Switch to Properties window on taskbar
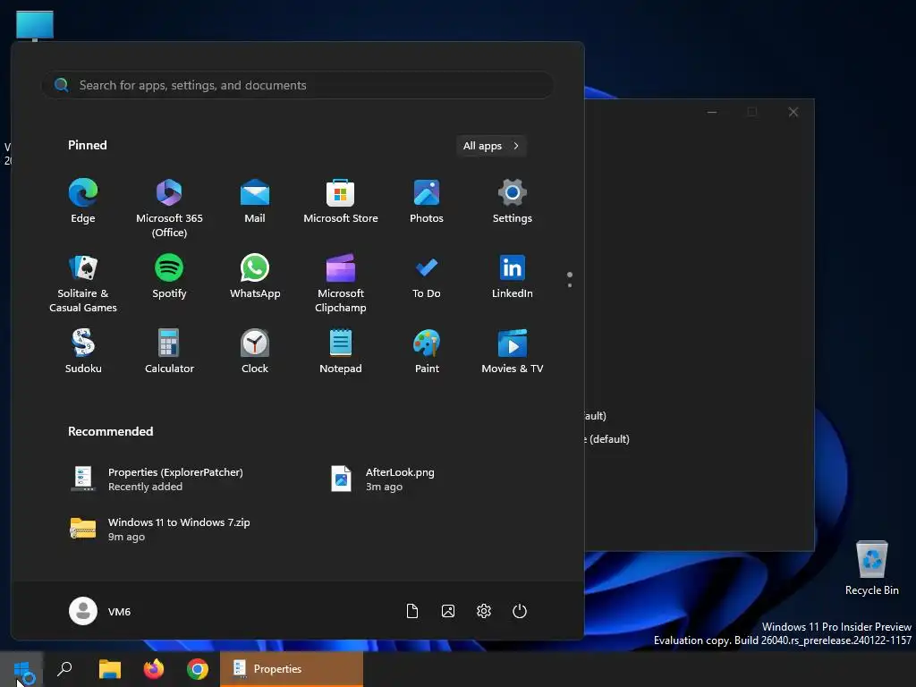This screenshot has width=916, height=687. pyautogui.click(x=292, y=669)
